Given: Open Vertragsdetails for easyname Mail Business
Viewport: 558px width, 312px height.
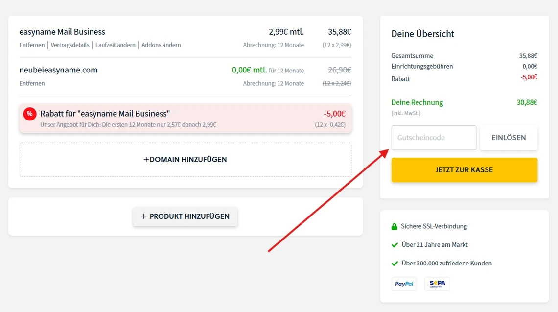Looking at the screenshot, I should pyautogui.click(x=70, y=45).
